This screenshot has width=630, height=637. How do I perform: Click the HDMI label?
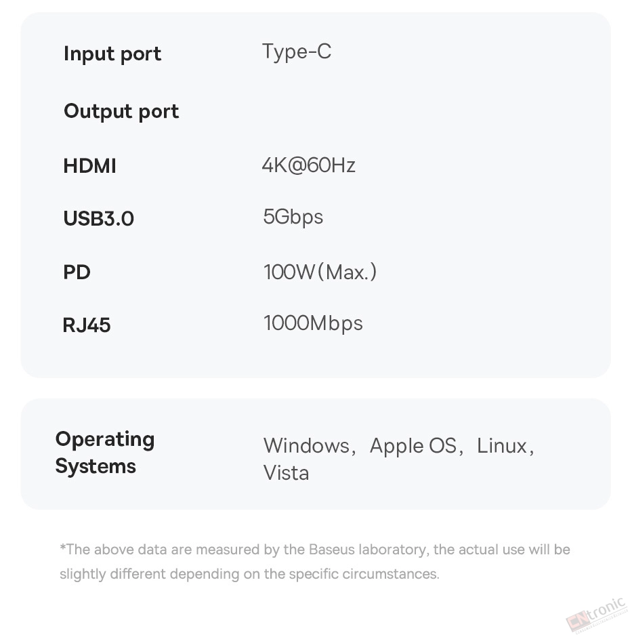pyautogui.click(x=90, y=166)
